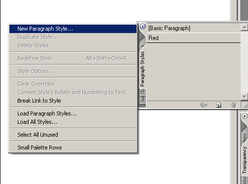This screenshot has width=248, height=184.
Task: Open the Transparency panel flyout menu
Action: 245,116
